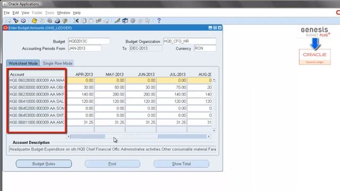Viewport: 340px width, 191px height.
Task: Click the To period field DEC-2013
Action: click(x=146, y=48)
